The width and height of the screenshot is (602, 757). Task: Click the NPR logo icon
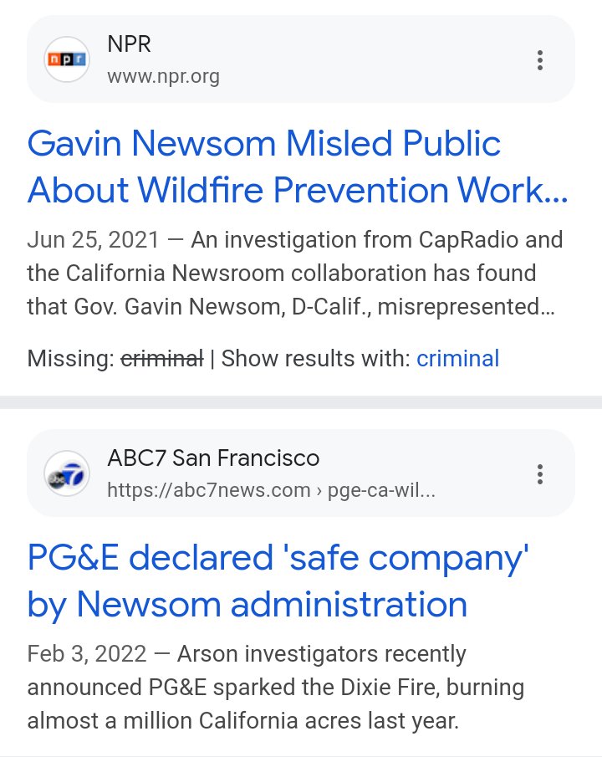tap(67, 59)
